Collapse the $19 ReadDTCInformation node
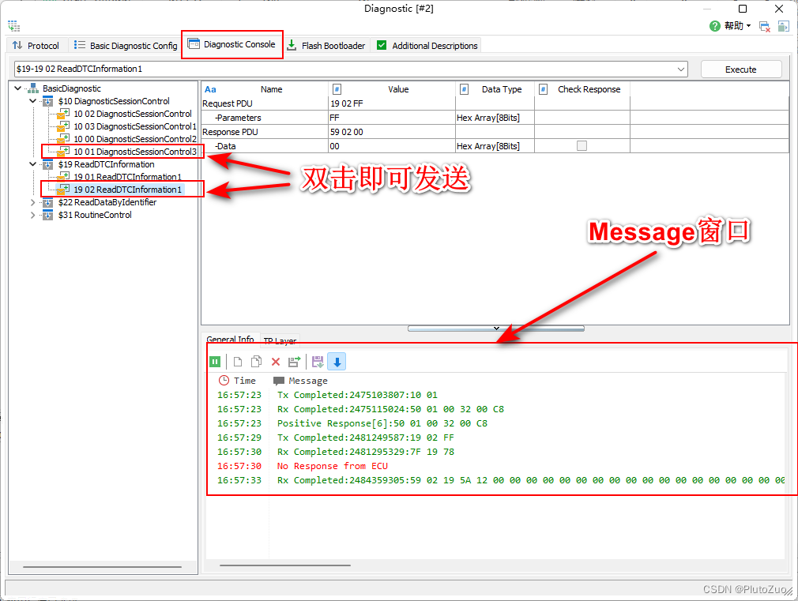Viewport: 798px width, 601px height. coord(33,164)
